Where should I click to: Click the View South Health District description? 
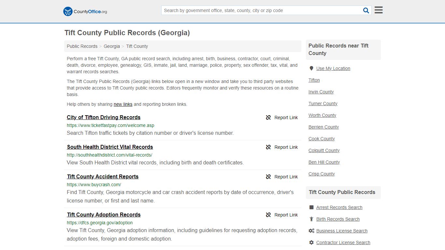click(x=155, y=162)
